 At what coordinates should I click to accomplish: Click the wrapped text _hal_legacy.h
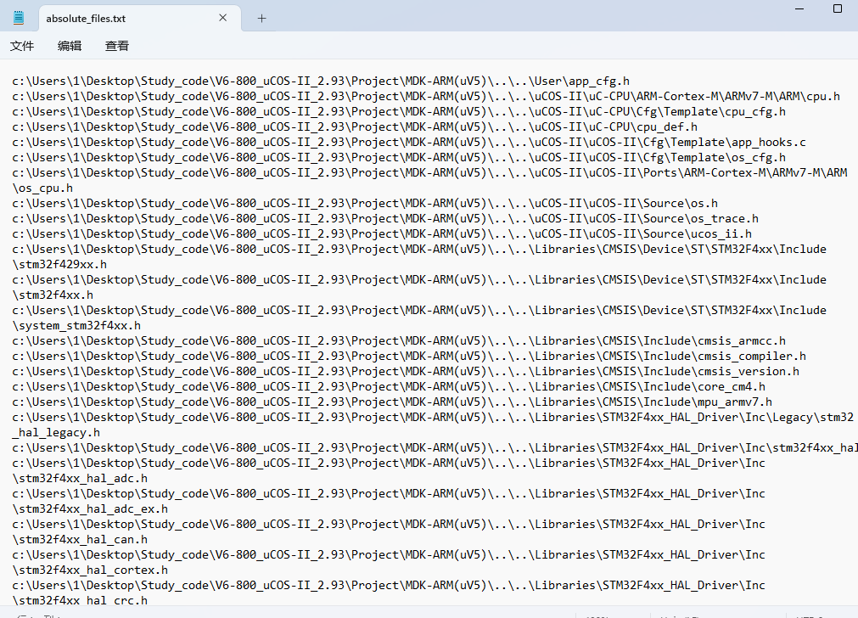click(x=56, y=434)
